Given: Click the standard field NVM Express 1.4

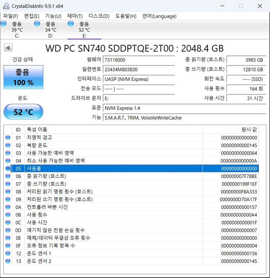Looking at the screenshot, I should pos(184,108).
